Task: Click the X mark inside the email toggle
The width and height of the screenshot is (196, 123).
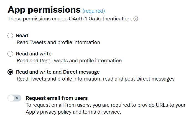Action: pos(17,98)
